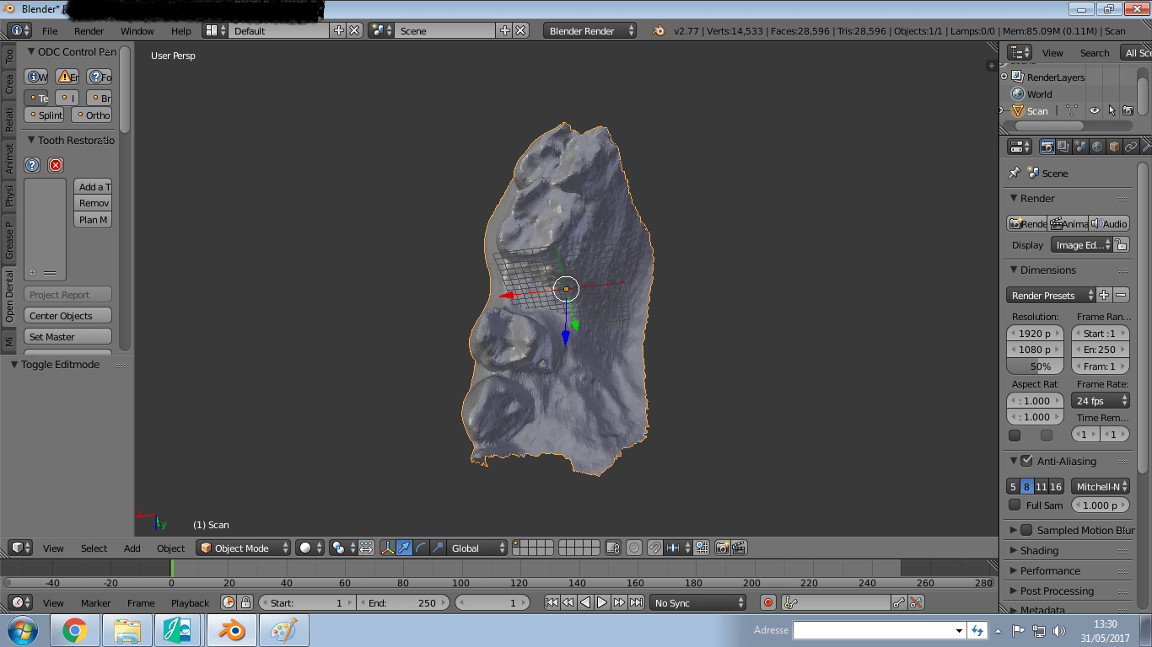
Task: Switch to the Grease Pencil side tab
Action: click(x=9, y=240)
